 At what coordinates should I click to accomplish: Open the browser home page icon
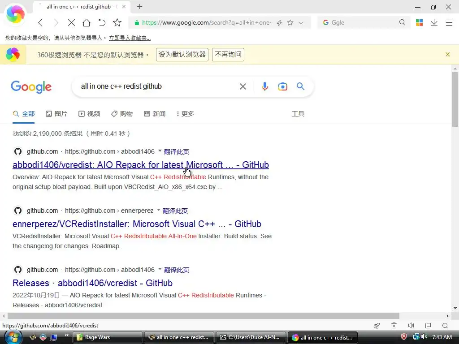(87, 22)
